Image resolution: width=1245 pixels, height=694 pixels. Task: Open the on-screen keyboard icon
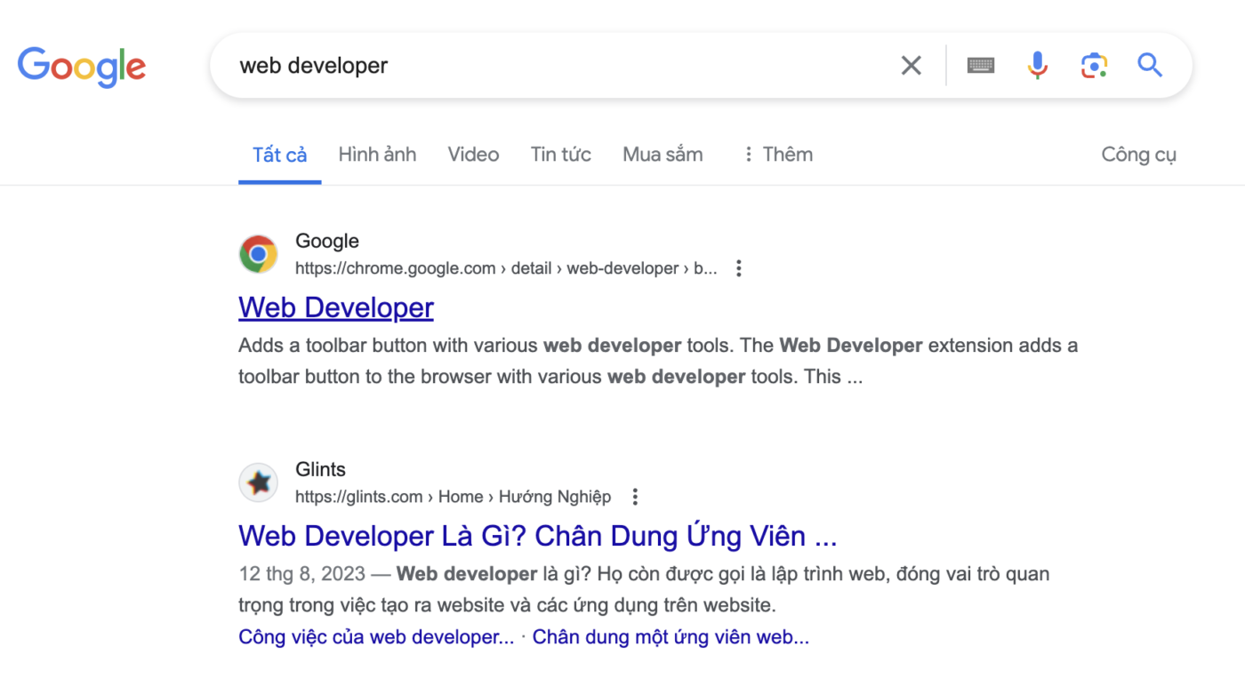click(980, 65)
